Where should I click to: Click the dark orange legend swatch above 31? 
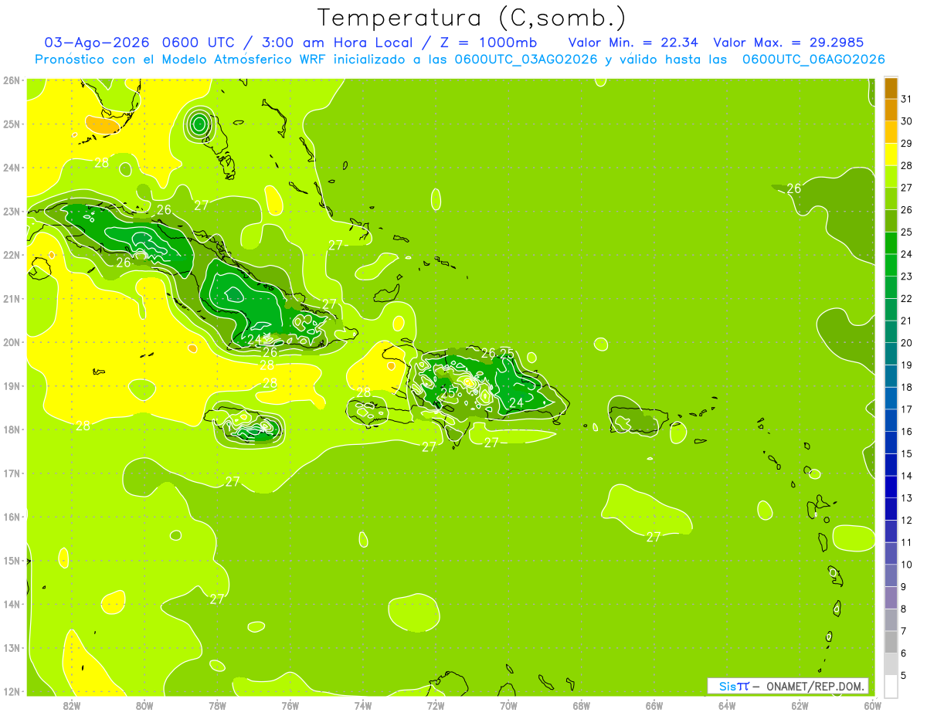click(x=891, y=88)
